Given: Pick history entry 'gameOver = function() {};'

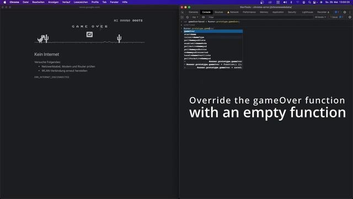Looking at the screenshot, I should (213, 65).
